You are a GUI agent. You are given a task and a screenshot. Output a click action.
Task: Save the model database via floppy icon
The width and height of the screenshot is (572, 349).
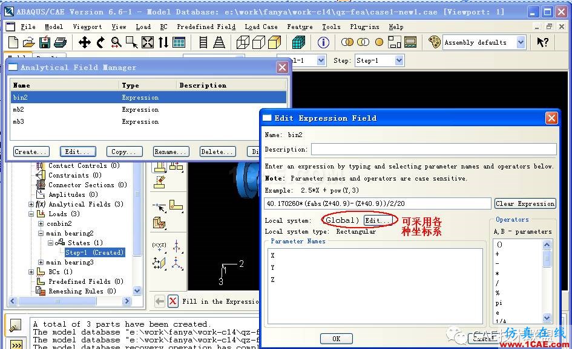click(45, 42)
